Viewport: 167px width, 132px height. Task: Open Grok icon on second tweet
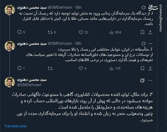tap(143, 43)
